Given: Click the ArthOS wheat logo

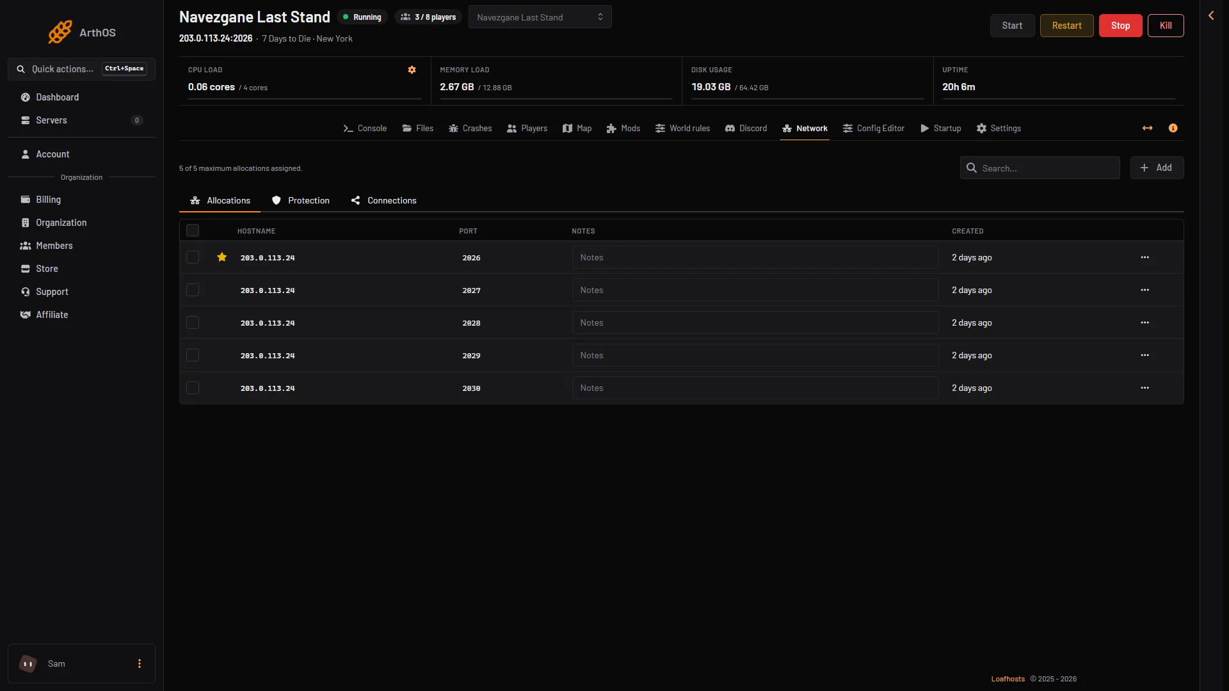Looking at the screenshot, I should click(60, 32).
